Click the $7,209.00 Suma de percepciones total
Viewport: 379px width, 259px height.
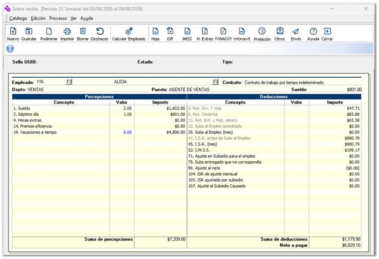(x=177, y=239)
